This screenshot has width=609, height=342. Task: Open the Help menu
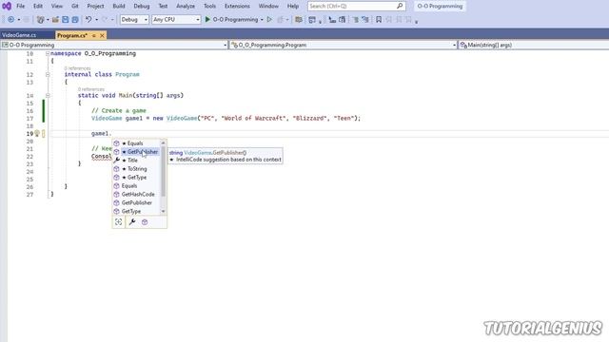tap(293, 7)
